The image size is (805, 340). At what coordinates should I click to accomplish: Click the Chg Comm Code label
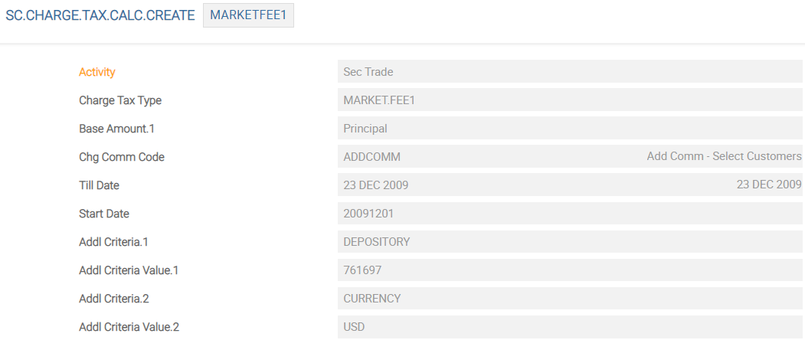(122, 157)
